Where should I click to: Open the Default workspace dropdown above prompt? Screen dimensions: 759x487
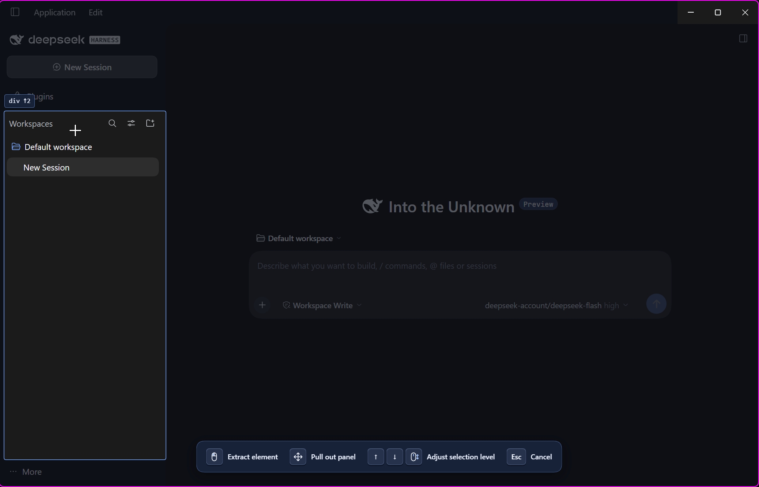(x=299, y=238)
